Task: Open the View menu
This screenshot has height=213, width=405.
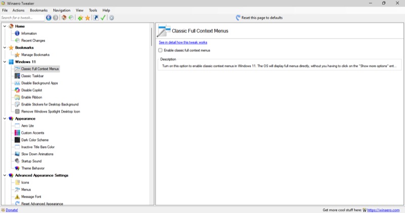Action: pos(79,10)
